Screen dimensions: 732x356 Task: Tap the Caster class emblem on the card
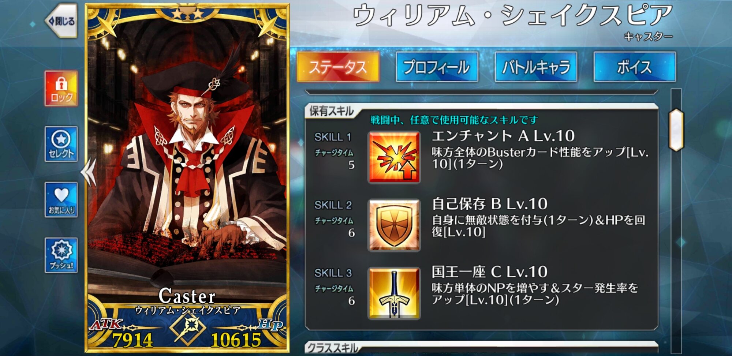pyautogui.click(x=187, y=328)
